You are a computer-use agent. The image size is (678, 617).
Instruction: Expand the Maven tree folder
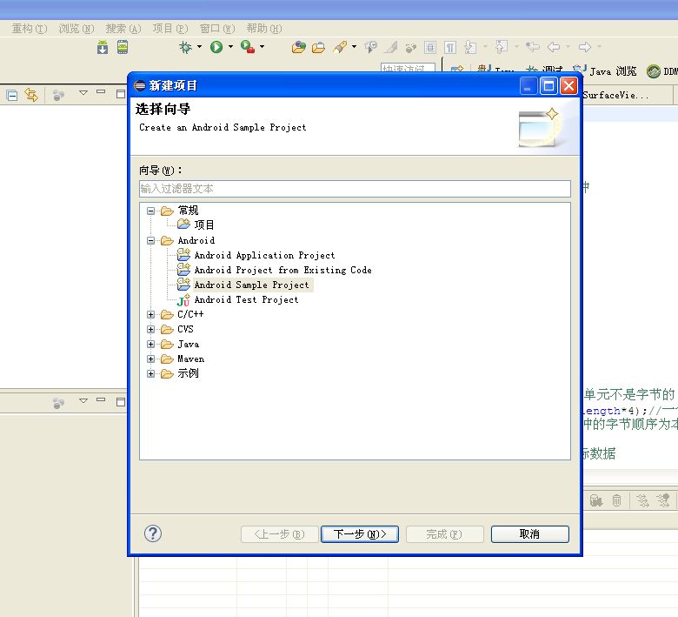tap(150, 359)
